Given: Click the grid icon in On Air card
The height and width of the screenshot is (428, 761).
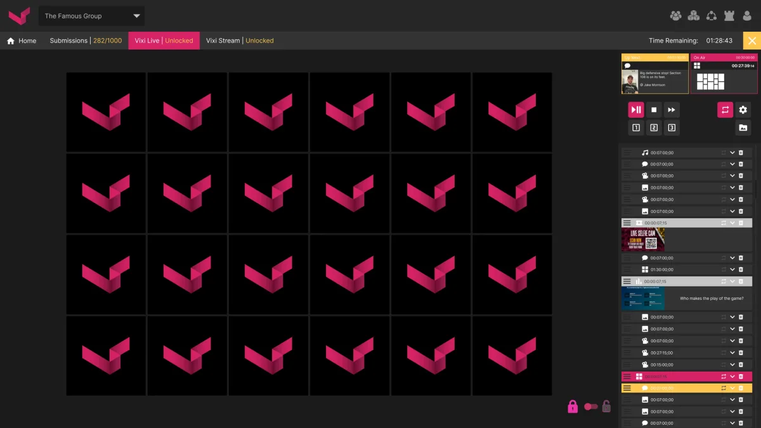Looking at the screenshot, I should [x=697, y=65].
